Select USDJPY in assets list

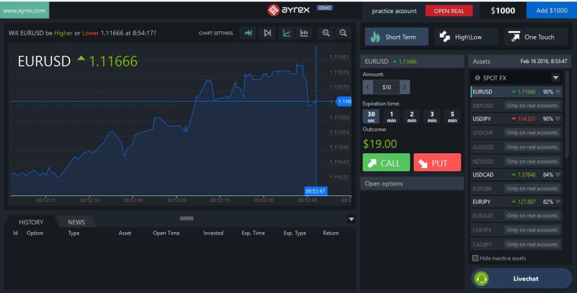516,119
